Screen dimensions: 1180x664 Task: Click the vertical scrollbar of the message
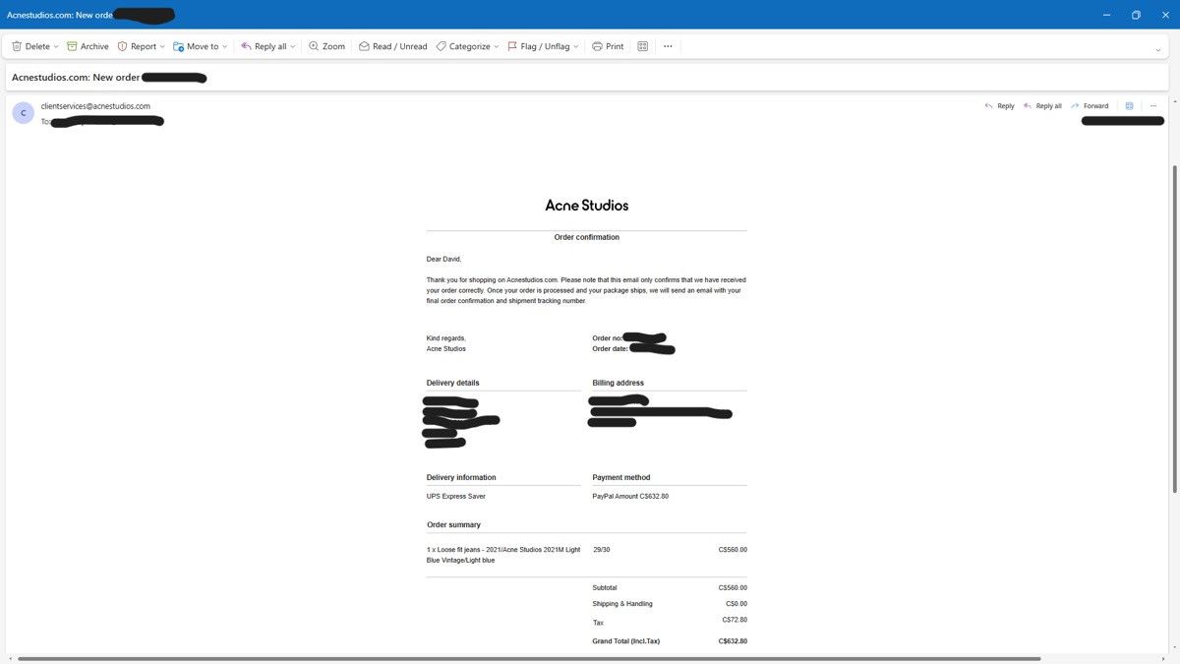[x=1174, y=330]
